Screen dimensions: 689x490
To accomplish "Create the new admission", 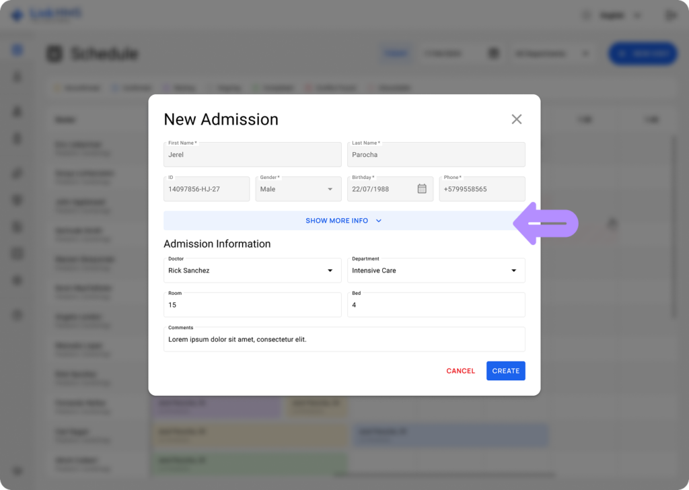I will pyautogui.click(x=505, y=370).
